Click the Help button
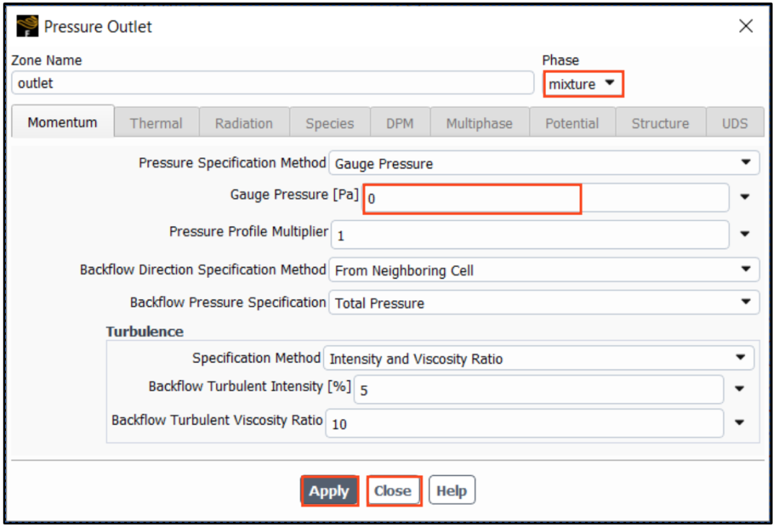The image size is (779, 527). pyautogui.click(x=452, y=491)
